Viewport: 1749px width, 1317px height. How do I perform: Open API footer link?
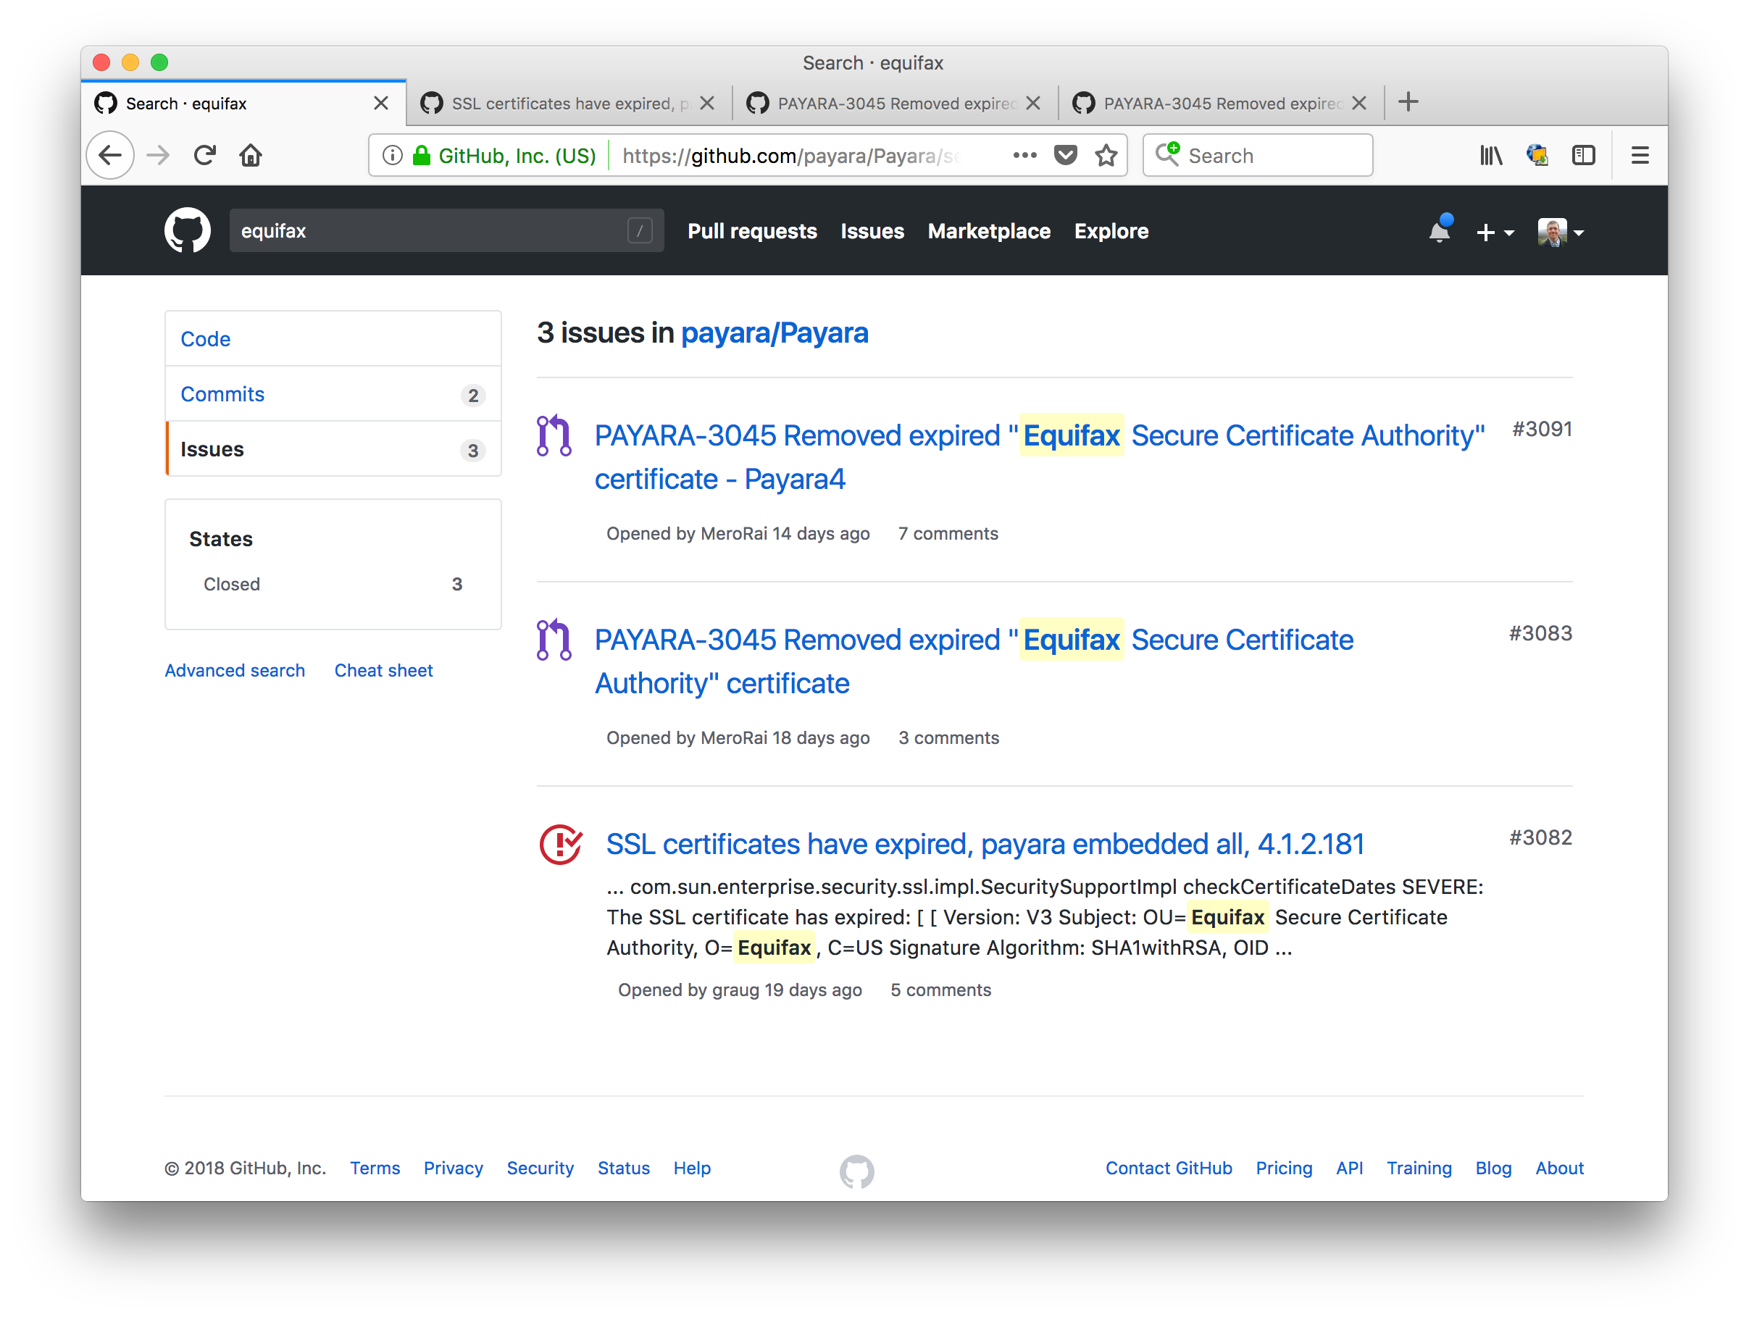click(x=1350, y=1168)
